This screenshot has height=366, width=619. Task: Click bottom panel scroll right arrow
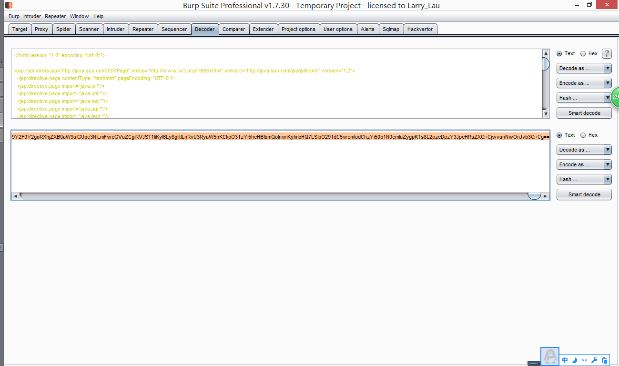(546, 196)
